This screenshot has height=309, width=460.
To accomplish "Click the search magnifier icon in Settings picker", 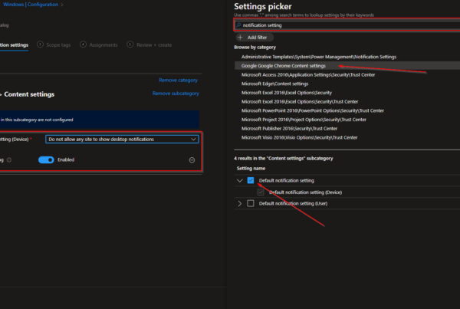I will pyautogui.click(x=239, y=25).
